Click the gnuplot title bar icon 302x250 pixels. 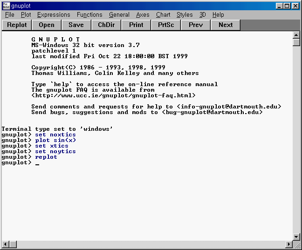[x=6, y=6]
